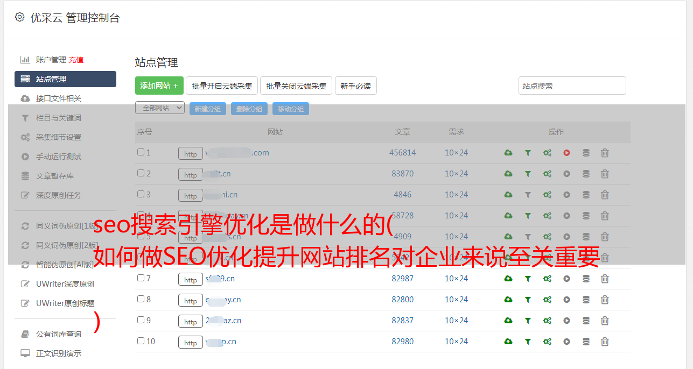Open article count 82987
This screenshot has width=693, height=369.
pos(403,279)
